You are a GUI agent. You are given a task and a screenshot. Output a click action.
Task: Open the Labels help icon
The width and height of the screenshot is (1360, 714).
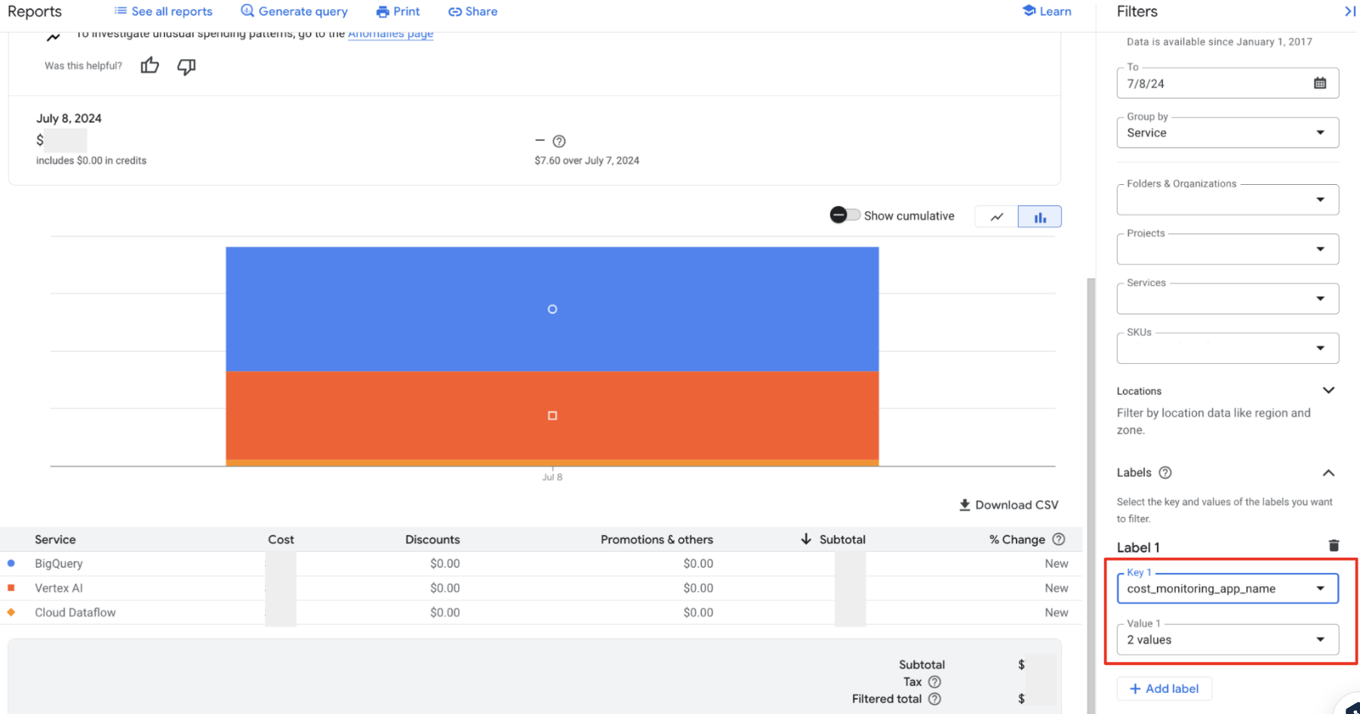(x=1165, y=472)
